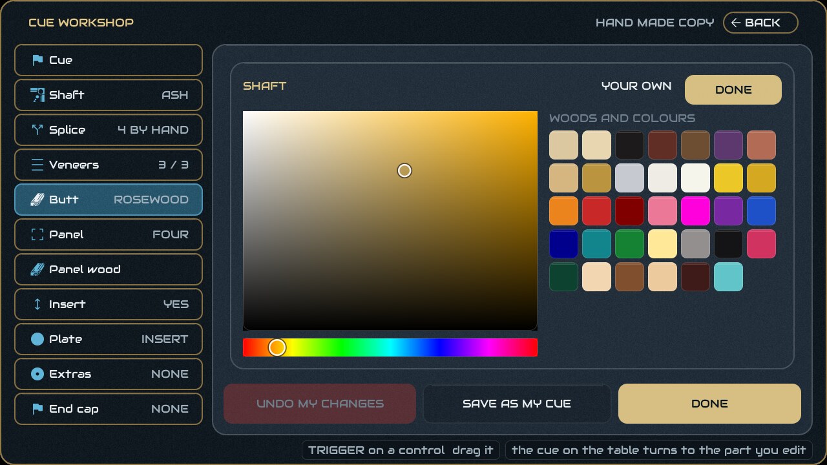Viewport: 827px width, 465px height.
Task: Click the ringed dot icon beside Extras
Action: point(37,374)
